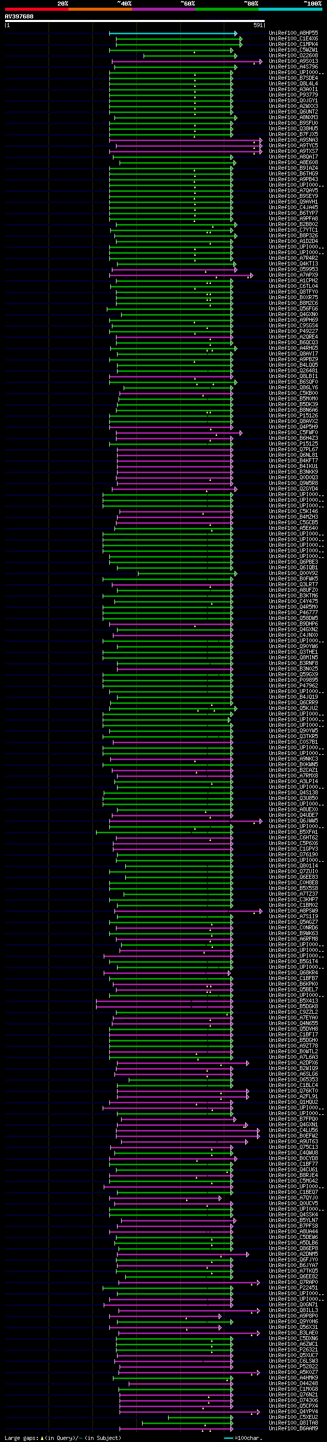Click the UniRef100_Q6JWW5 entry
Viewport: 327px width, 1442px height.
(293, 820)
